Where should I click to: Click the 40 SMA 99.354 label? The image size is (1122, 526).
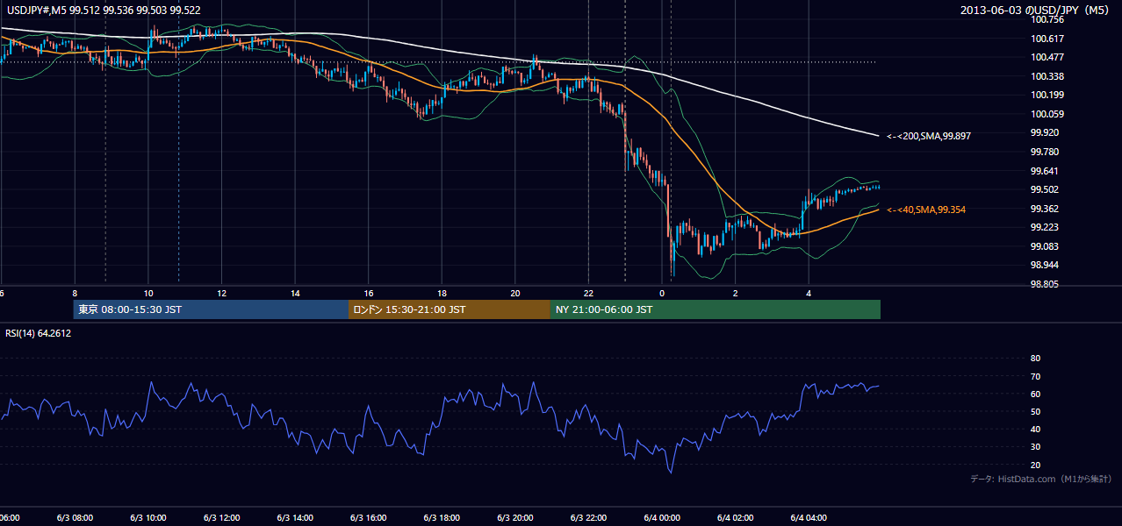point(928,210)
